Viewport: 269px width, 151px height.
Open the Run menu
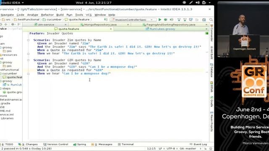coord(69,15)
